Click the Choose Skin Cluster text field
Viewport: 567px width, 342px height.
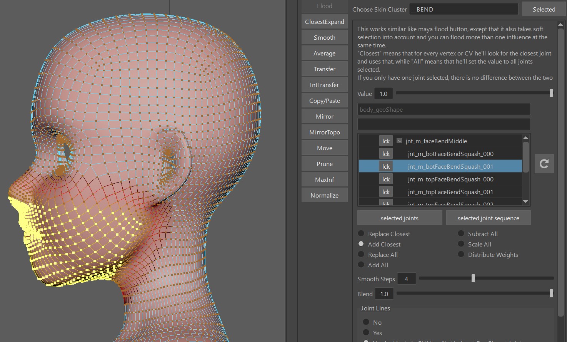[x=464, y=9]
